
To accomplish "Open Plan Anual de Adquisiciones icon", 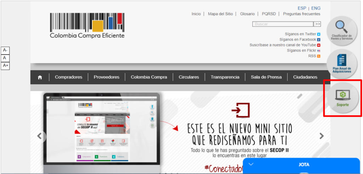I will click(342, 64).
